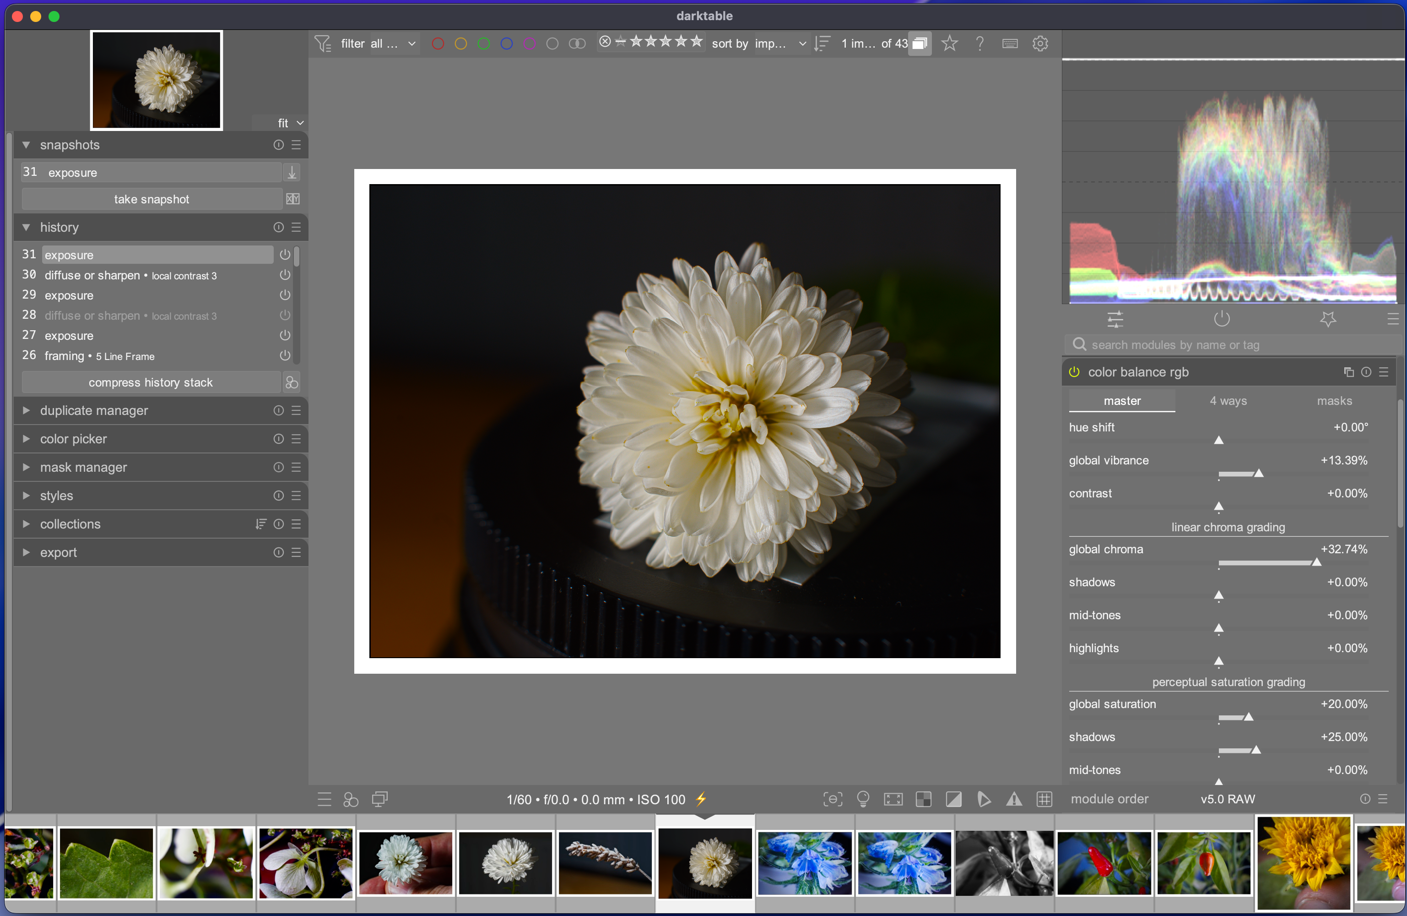
Task: Click the quick access sliders panel icon
Action: point(1115,319)
